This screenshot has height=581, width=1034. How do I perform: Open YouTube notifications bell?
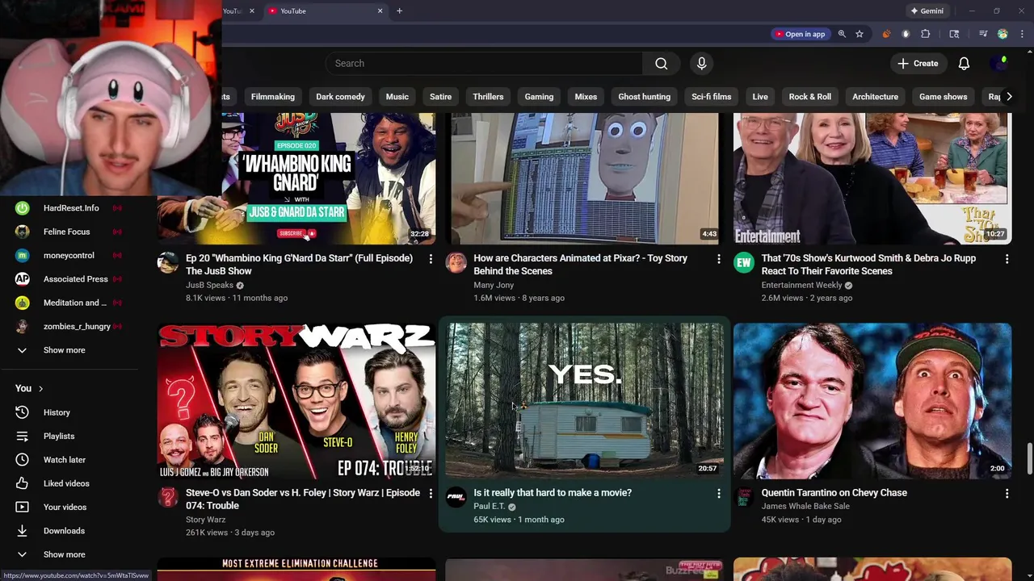coord(964,64)
